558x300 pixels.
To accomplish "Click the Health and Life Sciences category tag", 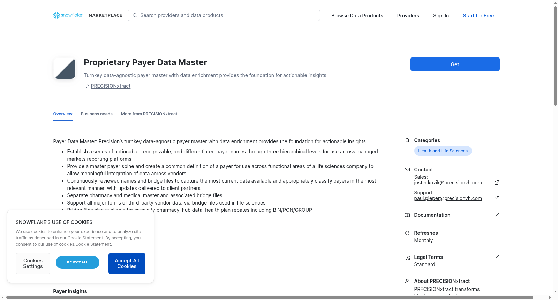I will (443, 151).
